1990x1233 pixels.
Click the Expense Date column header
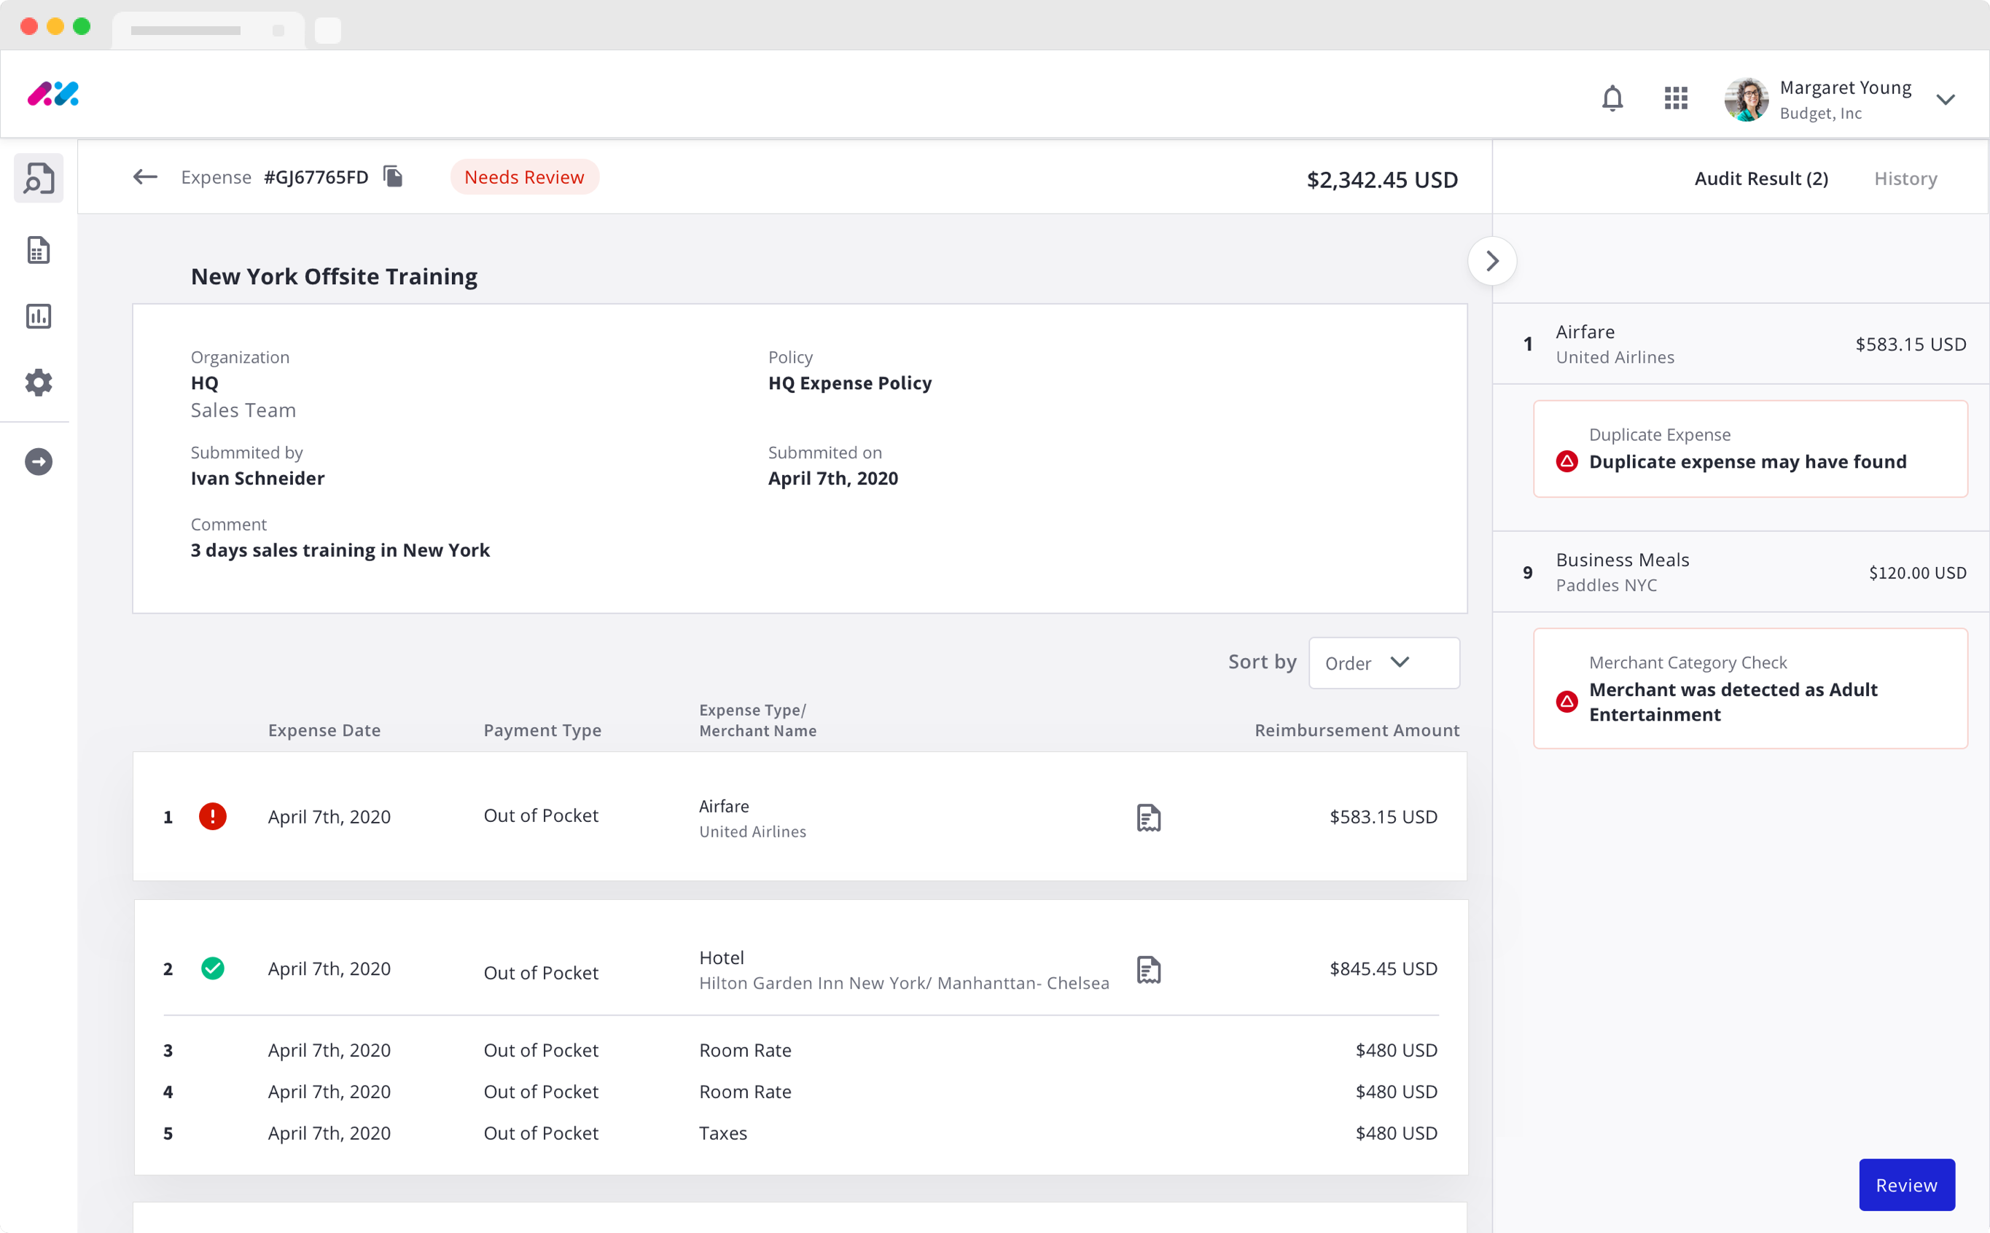(324, 730)
